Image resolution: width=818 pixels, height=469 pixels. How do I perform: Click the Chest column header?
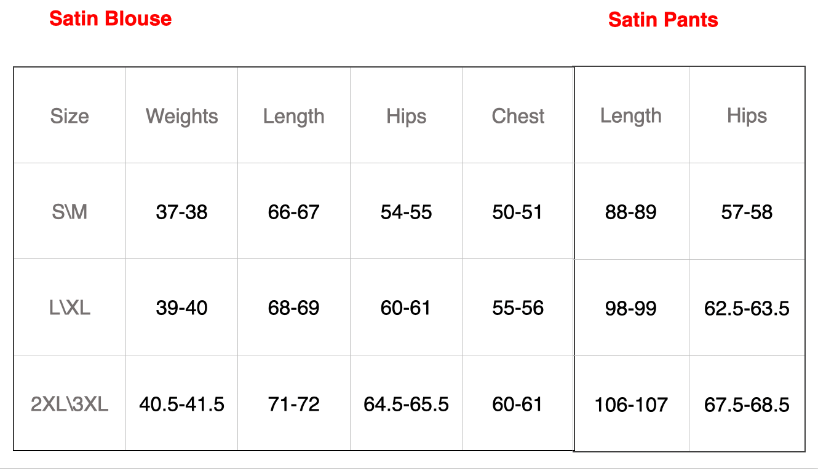tap(518, 115)
